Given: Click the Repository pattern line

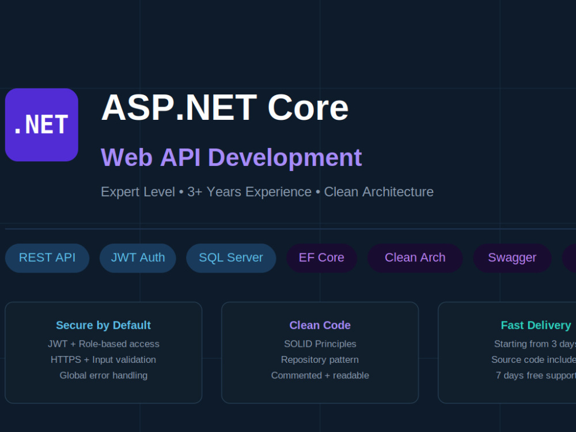Looking at the screenshot, I should click(320, 359).
